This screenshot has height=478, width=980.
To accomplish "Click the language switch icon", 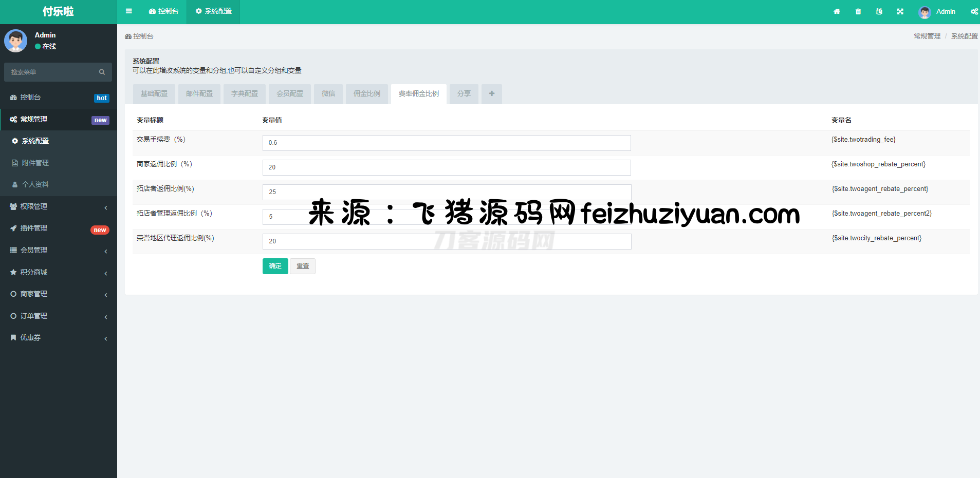I will [x=879, y=11].
